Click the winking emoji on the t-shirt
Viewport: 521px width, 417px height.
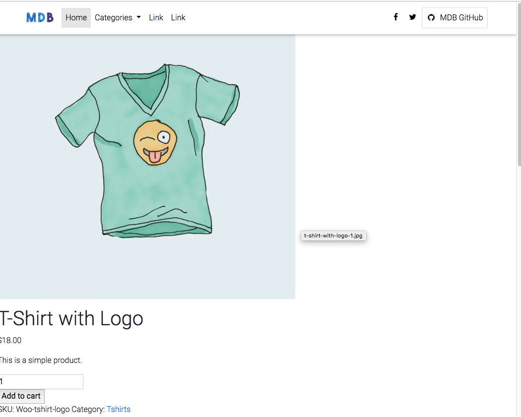[x=155, y=142]
